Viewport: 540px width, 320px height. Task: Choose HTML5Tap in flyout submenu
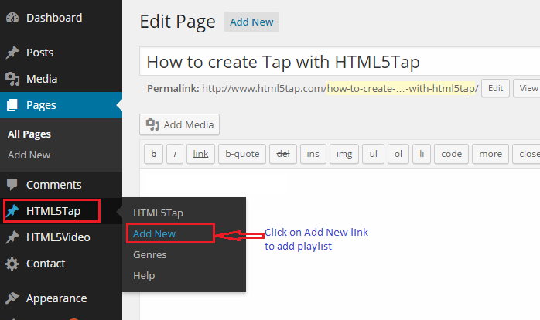point(158,213)
